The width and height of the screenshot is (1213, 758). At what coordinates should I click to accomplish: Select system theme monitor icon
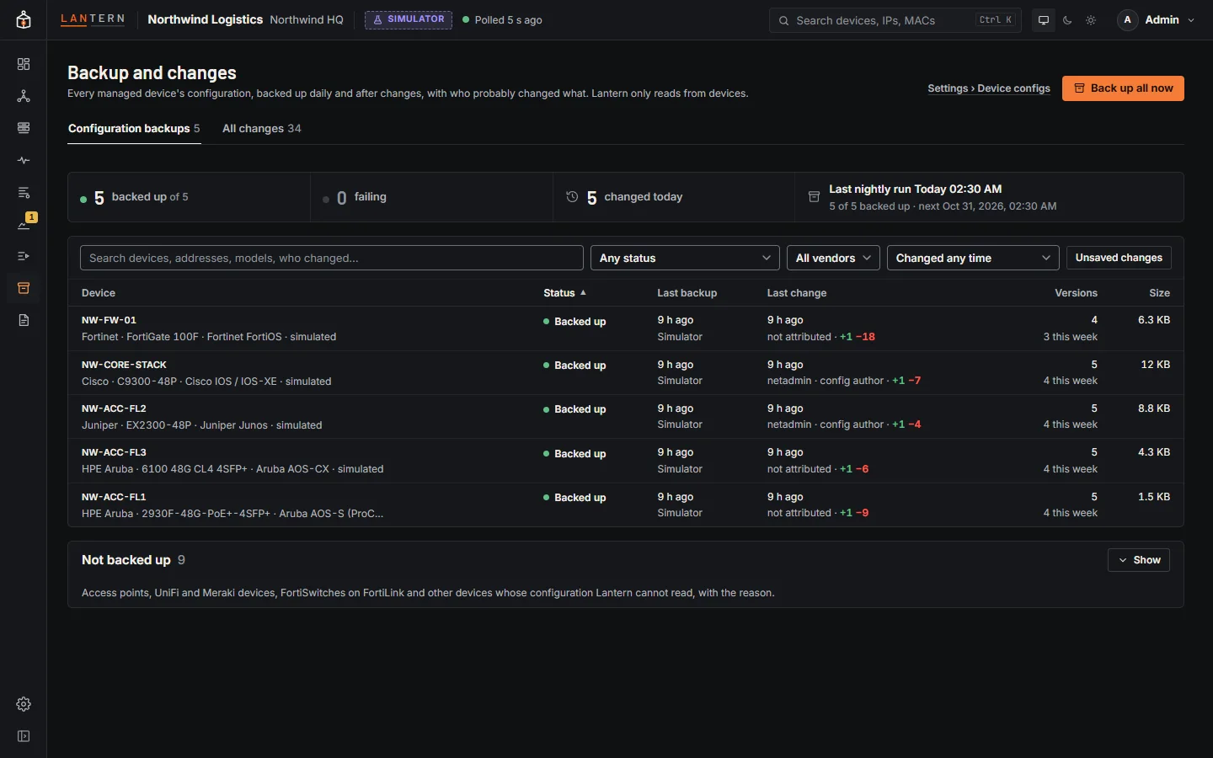[1044, 20]
